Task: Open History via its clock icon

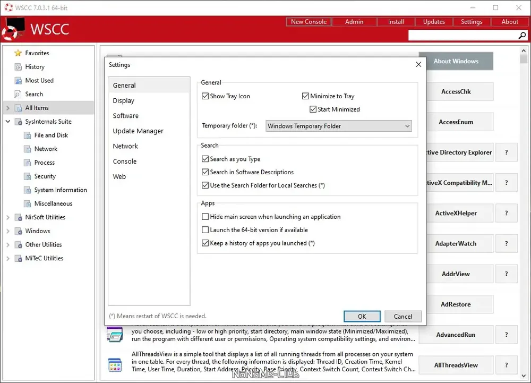Action: 18,67
